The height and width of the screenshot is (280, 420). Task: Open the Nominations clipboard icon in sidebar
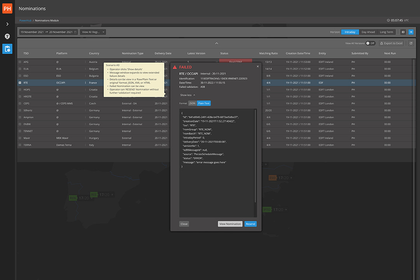click(x=7, y=49)
